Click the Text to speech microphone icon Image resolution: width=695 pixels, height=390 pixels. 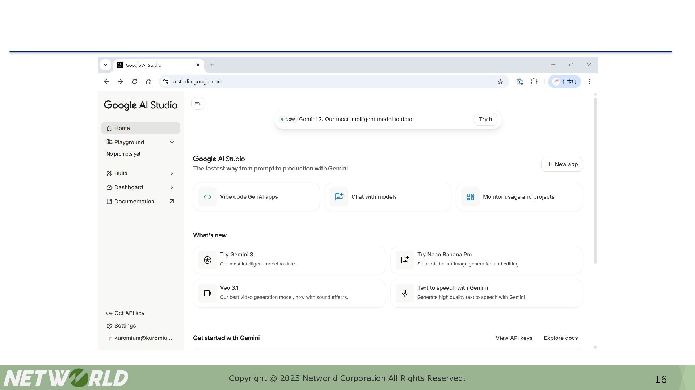pos(405,293)
